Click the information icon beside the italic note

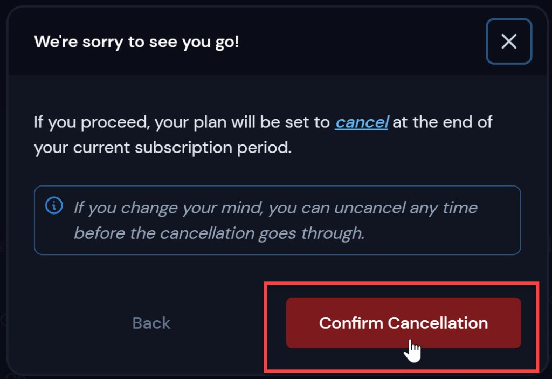54,205
